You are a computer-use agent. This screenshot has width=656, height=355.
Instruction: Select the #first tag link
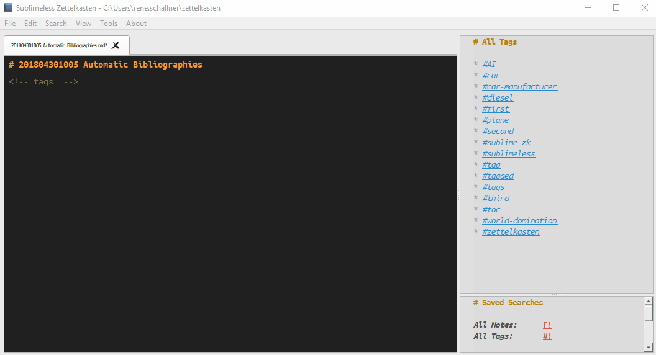tap(495, 109)
